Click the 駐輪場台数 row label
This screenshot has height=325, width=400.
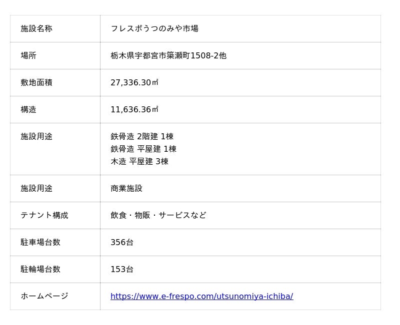tap(40, 269)
